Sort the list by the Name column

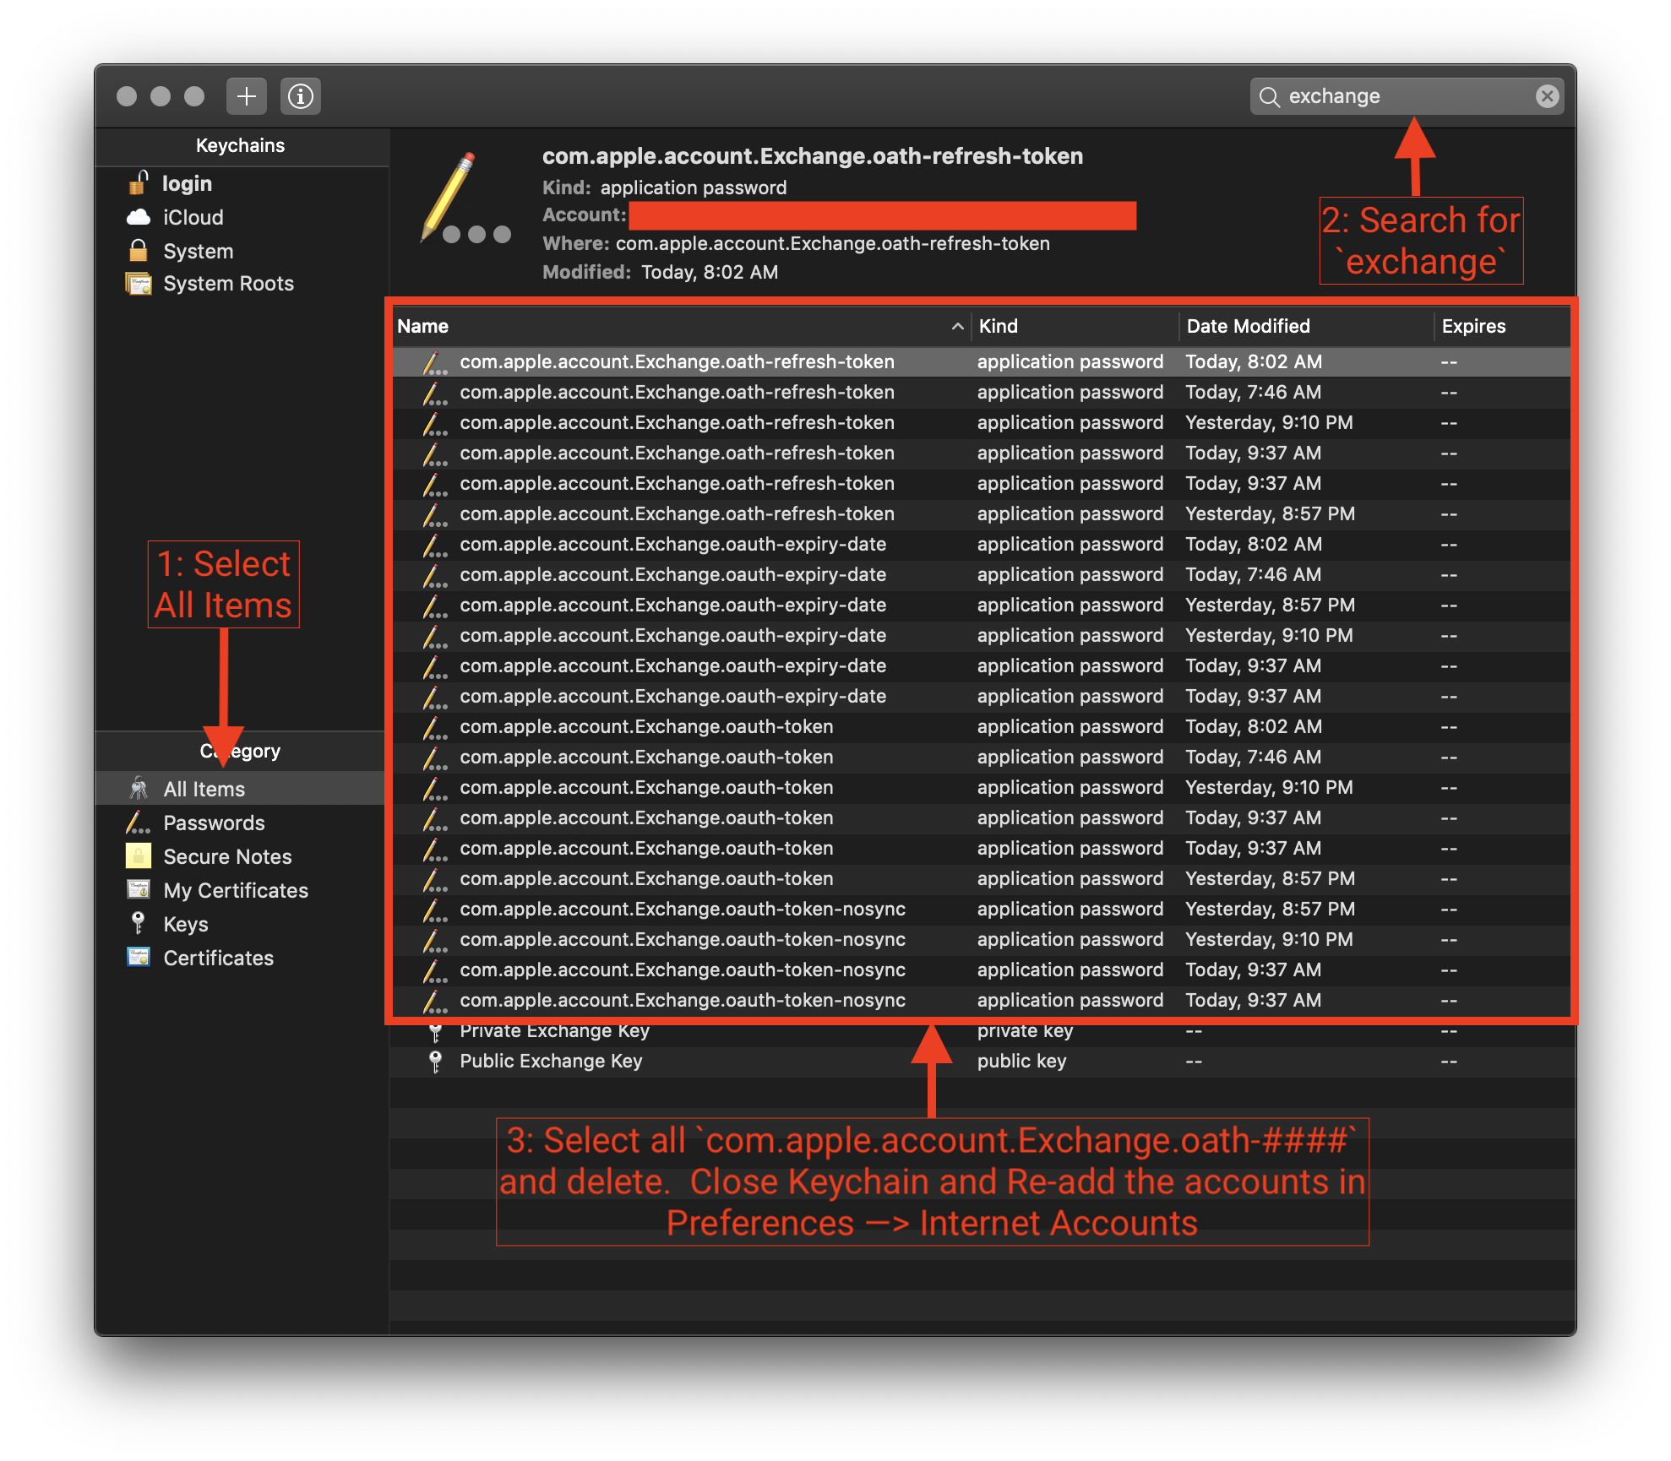680,326
